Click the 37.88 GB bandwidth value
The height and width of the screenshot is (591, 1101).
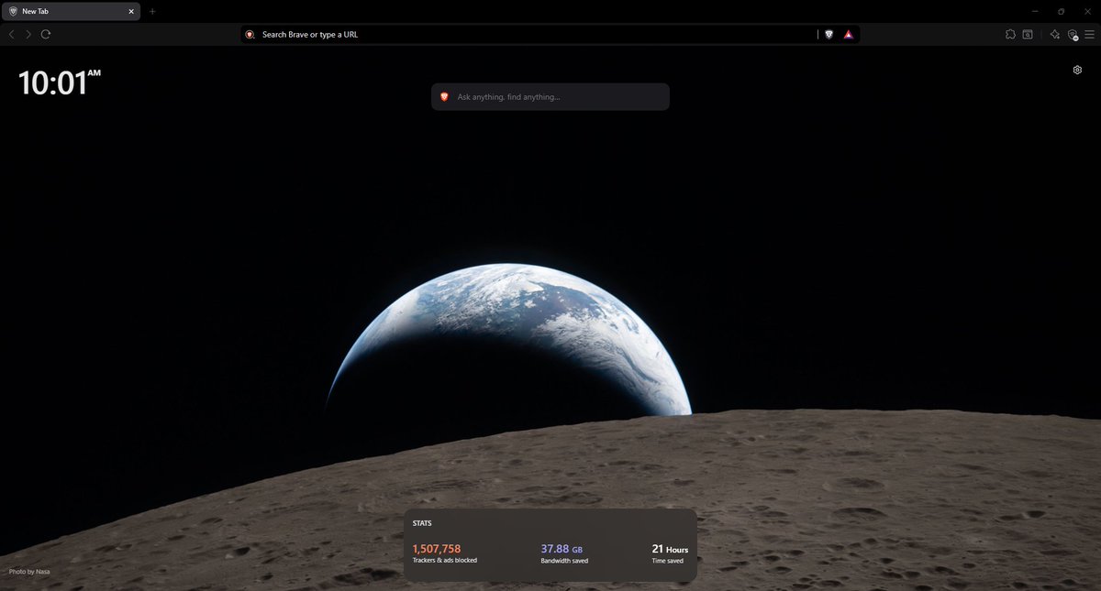(562, 549)
